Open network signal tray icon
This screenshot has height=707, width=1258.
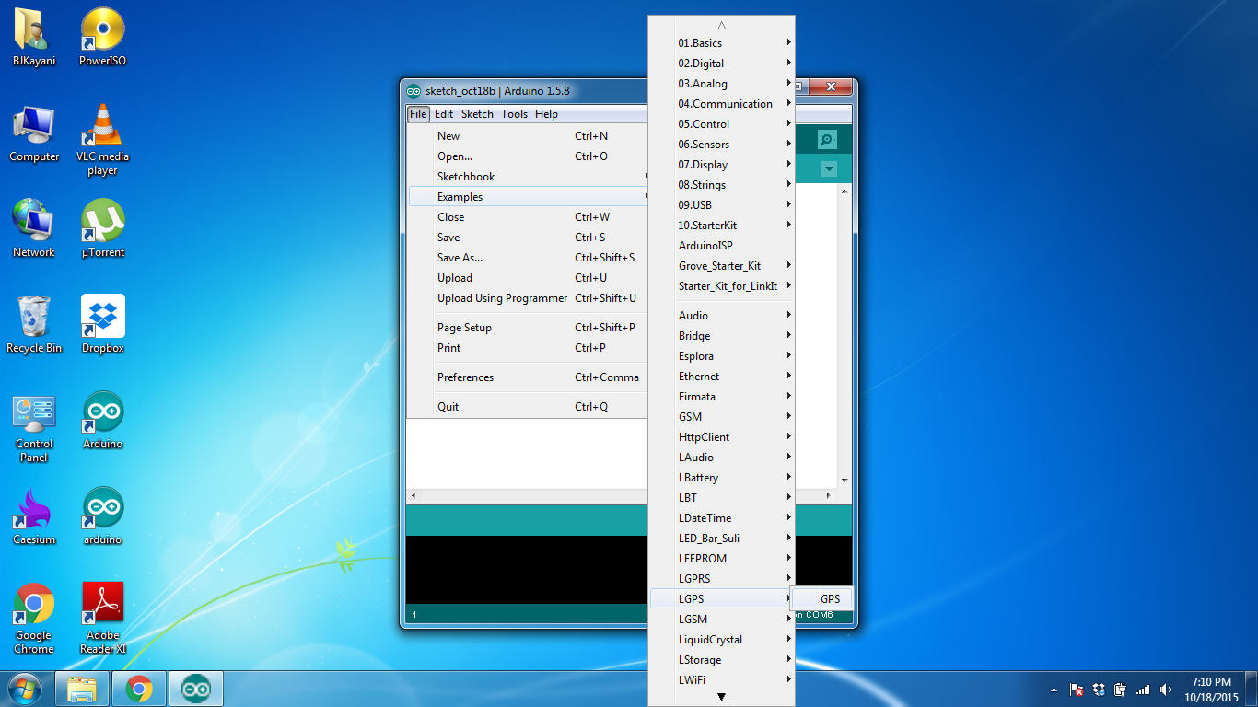(1143, 690)
